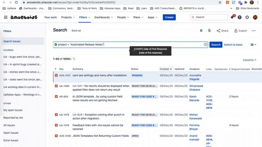Screen dimensions: 262x147
Task: Open the app switcher grid icon
Action: click(5, 17)
